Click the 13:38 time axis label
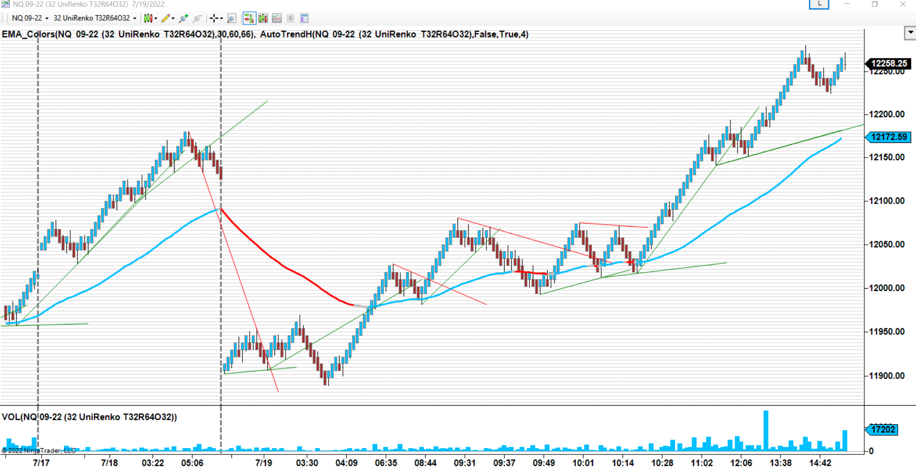 pos(781,463)
